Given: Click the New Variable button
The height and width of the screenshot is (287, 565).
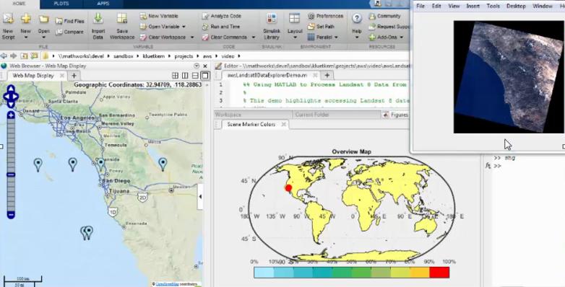Looking at the screenshot, I should coord(159,16).
